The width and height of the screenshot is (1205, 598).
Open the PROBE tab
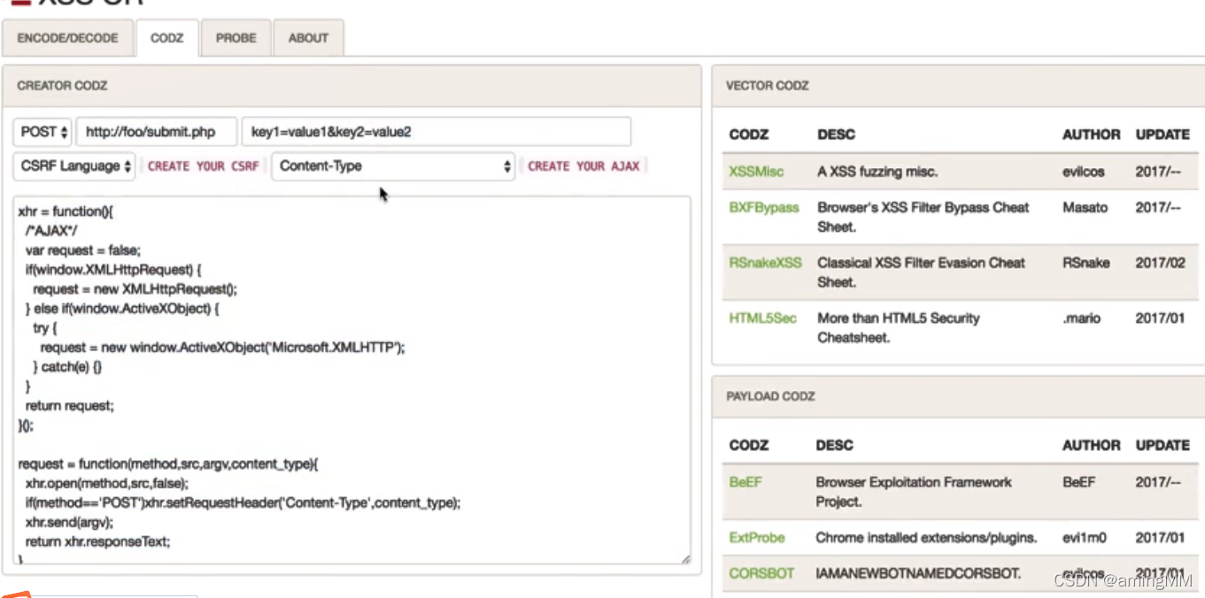(236, 38)
